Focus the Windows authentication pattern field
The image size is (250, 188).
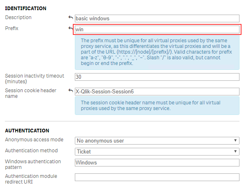click(x=157, y=162)
